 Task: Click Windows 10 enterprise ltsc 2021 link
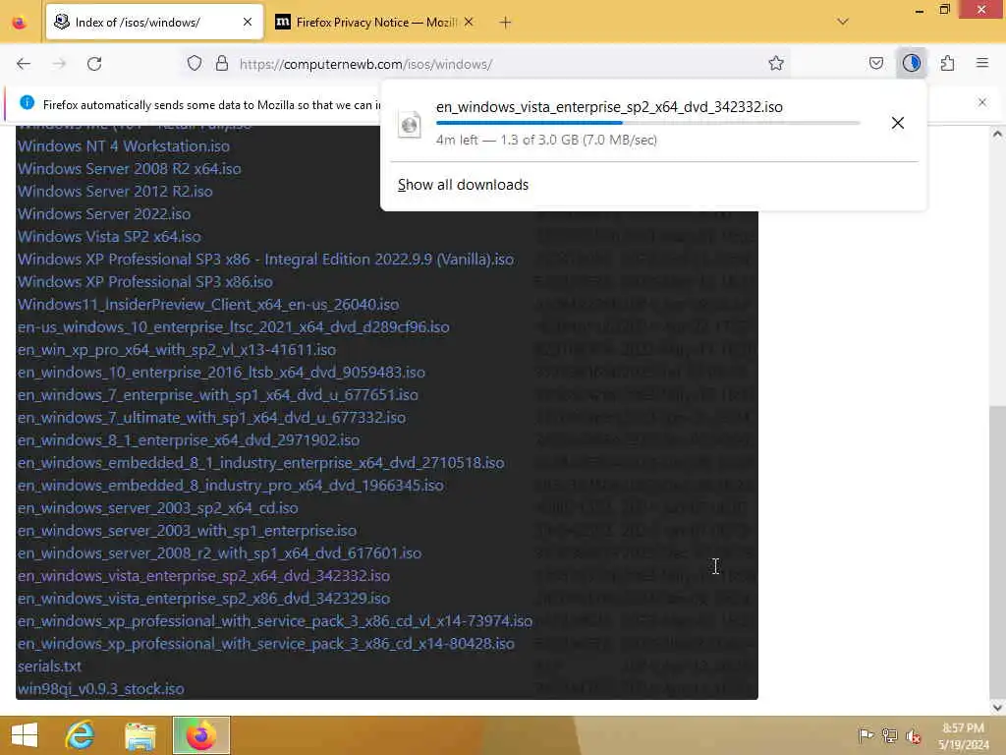[x=233, y=326]
